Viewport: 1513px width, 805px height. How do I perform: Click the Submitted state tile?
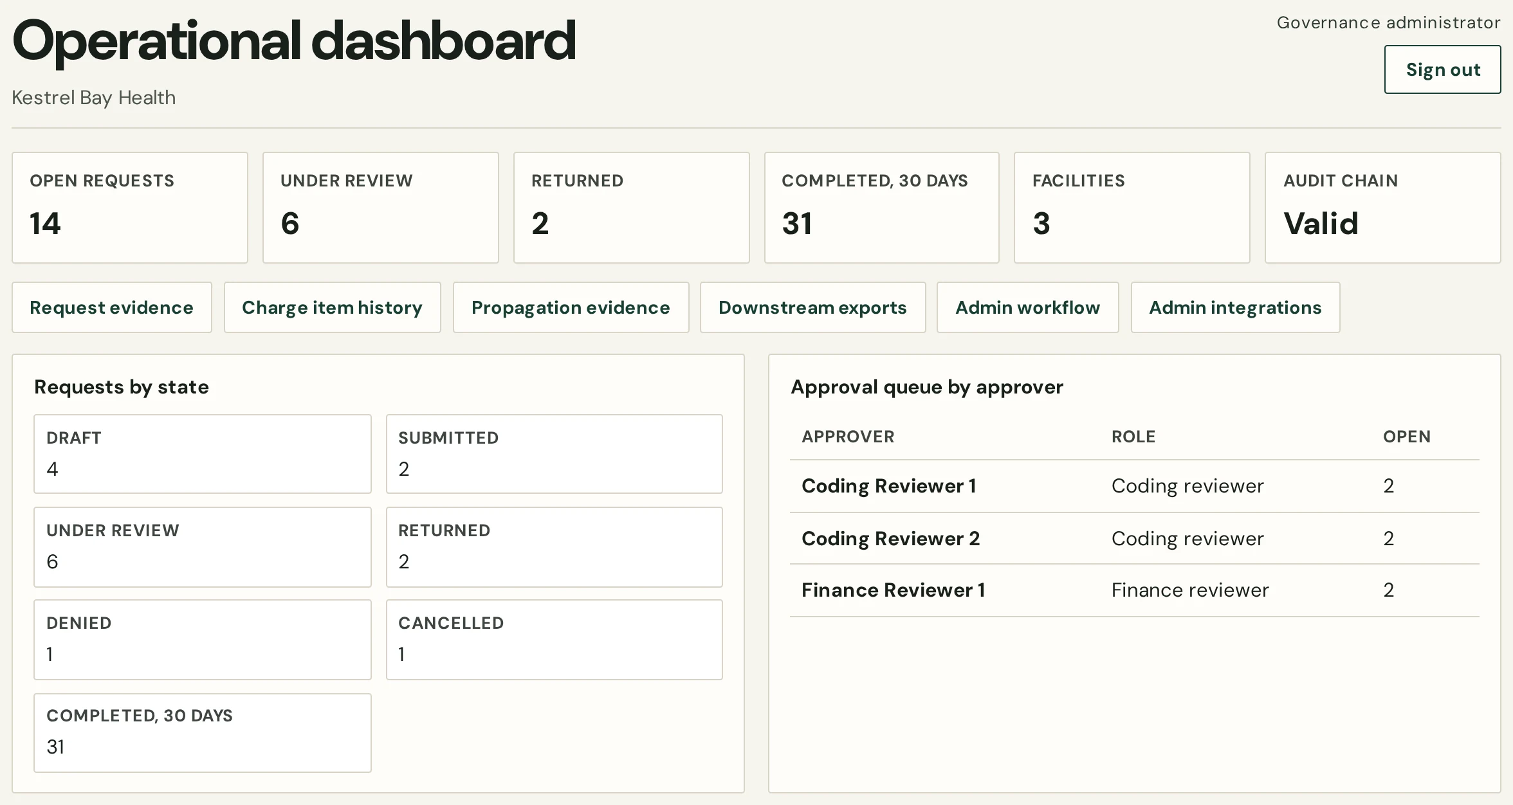coord(555,454)
